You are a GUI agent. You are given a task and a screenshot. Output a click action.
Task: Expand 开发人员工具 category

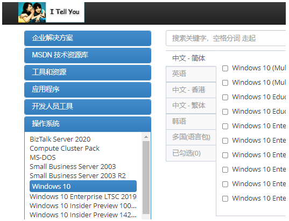[x=88, y=107]
